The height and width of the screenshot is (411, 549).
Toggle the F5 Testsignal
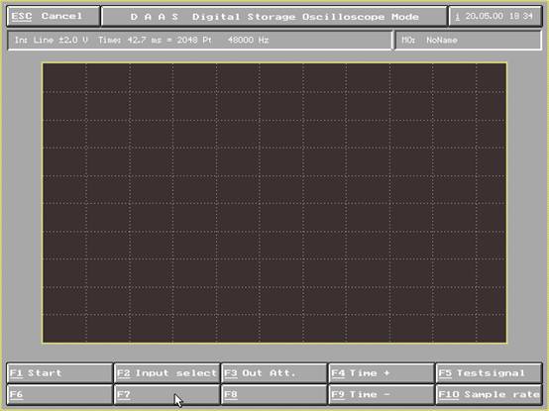[489, 373]
